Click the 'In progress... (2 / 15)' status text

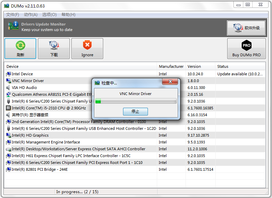coord(77,192)
